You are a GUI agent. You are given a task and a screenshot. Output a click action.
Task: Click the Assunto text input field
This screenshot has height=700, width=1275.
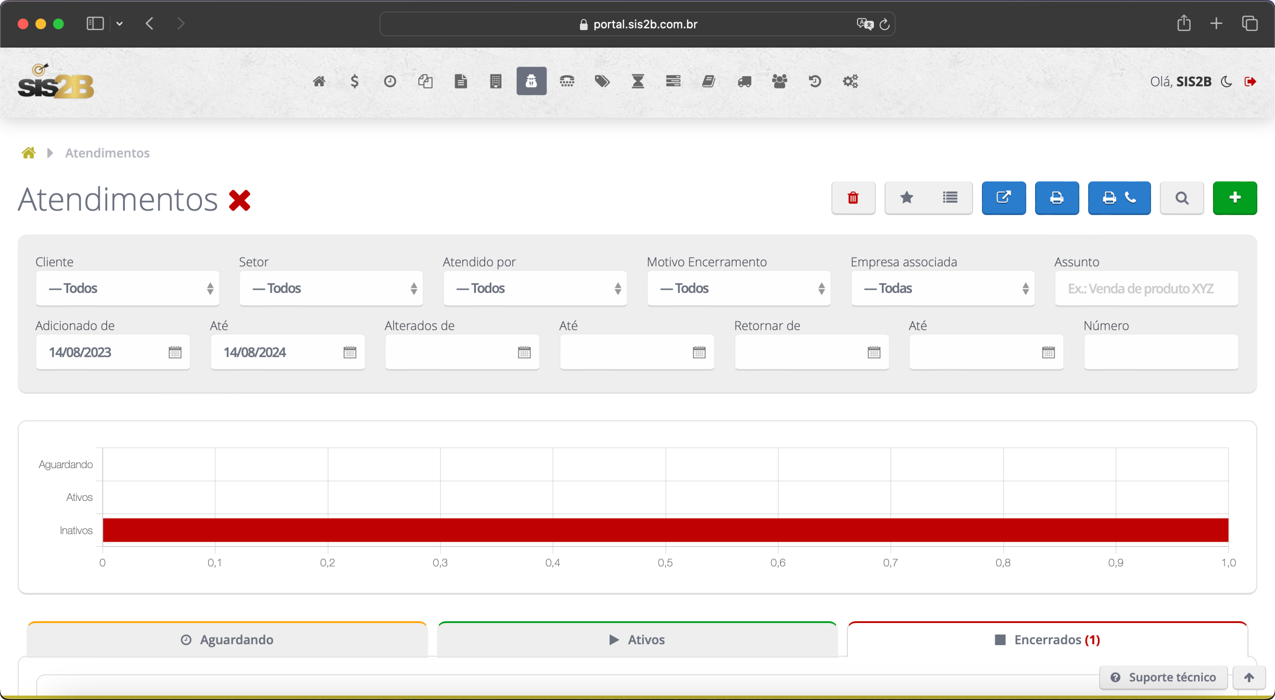click(x=1146, y=288)
